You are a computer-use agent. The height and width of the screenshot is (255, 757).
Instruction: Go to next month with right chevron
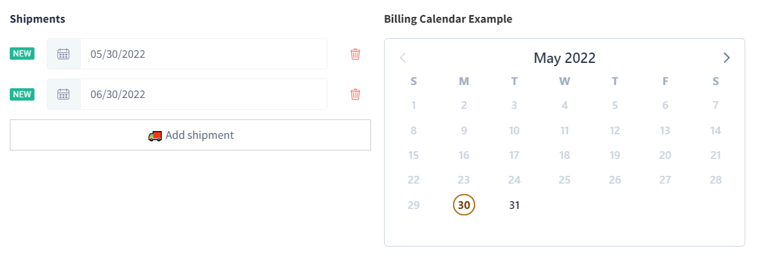click(726, 58)
